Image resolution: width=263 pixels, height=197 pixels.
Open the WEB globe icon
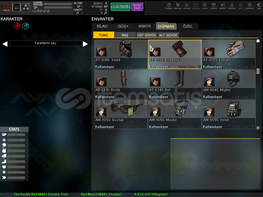241,6
